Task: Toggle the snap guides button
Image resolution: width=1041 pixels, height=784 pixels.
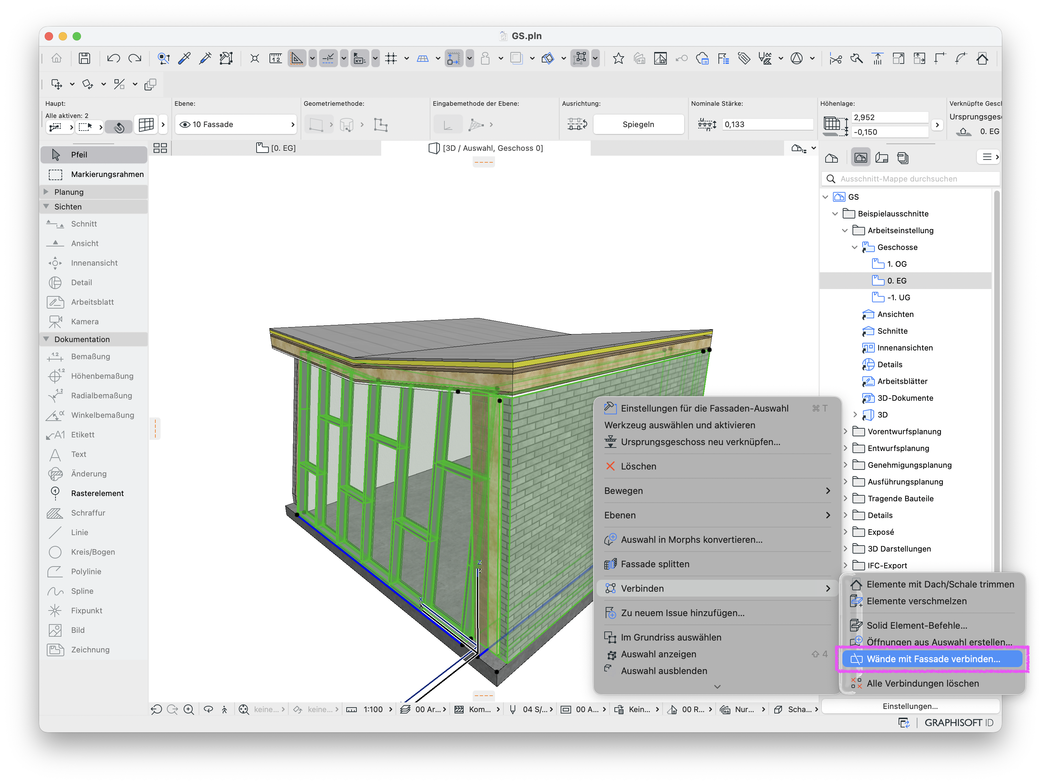Action: pyautogui.click(x=328, y=58)
